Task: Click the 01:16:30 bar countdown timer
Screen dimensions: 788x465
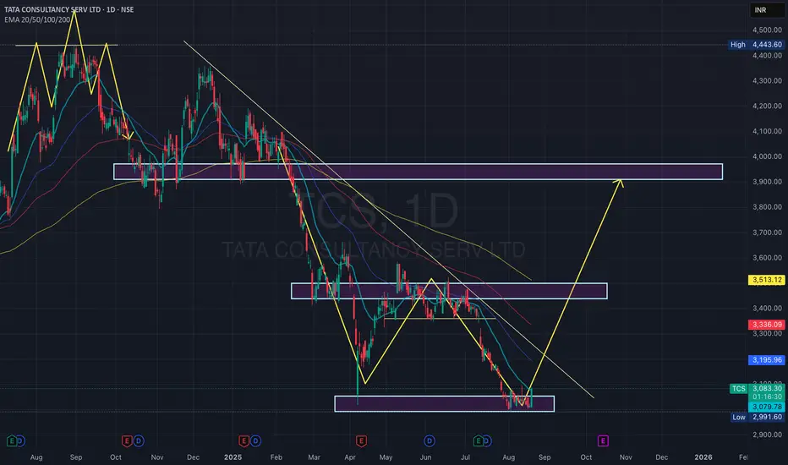Action: 767,397
